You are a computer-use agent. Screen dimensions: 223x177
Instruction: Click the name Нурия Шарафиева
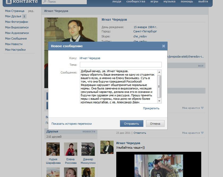(53, 161)
